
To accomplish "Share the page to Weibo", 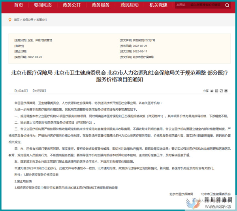I will point(212,91).
